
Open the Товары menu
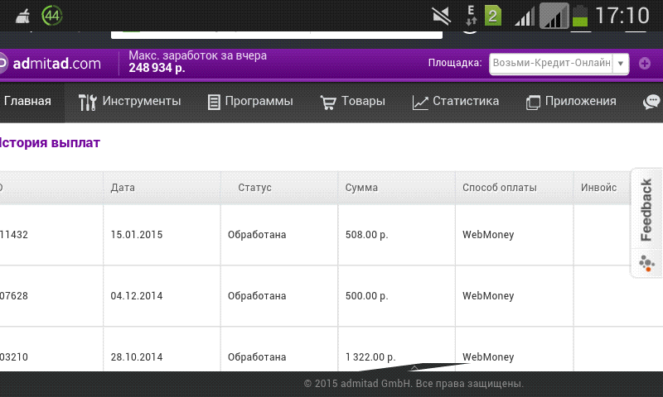[x=353, y=102]
